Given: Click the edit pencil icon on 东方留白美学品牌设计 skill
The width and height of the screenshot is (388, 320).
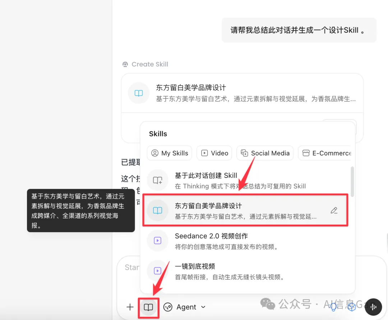Looking at the screenshot, I should tap(334, 210).
